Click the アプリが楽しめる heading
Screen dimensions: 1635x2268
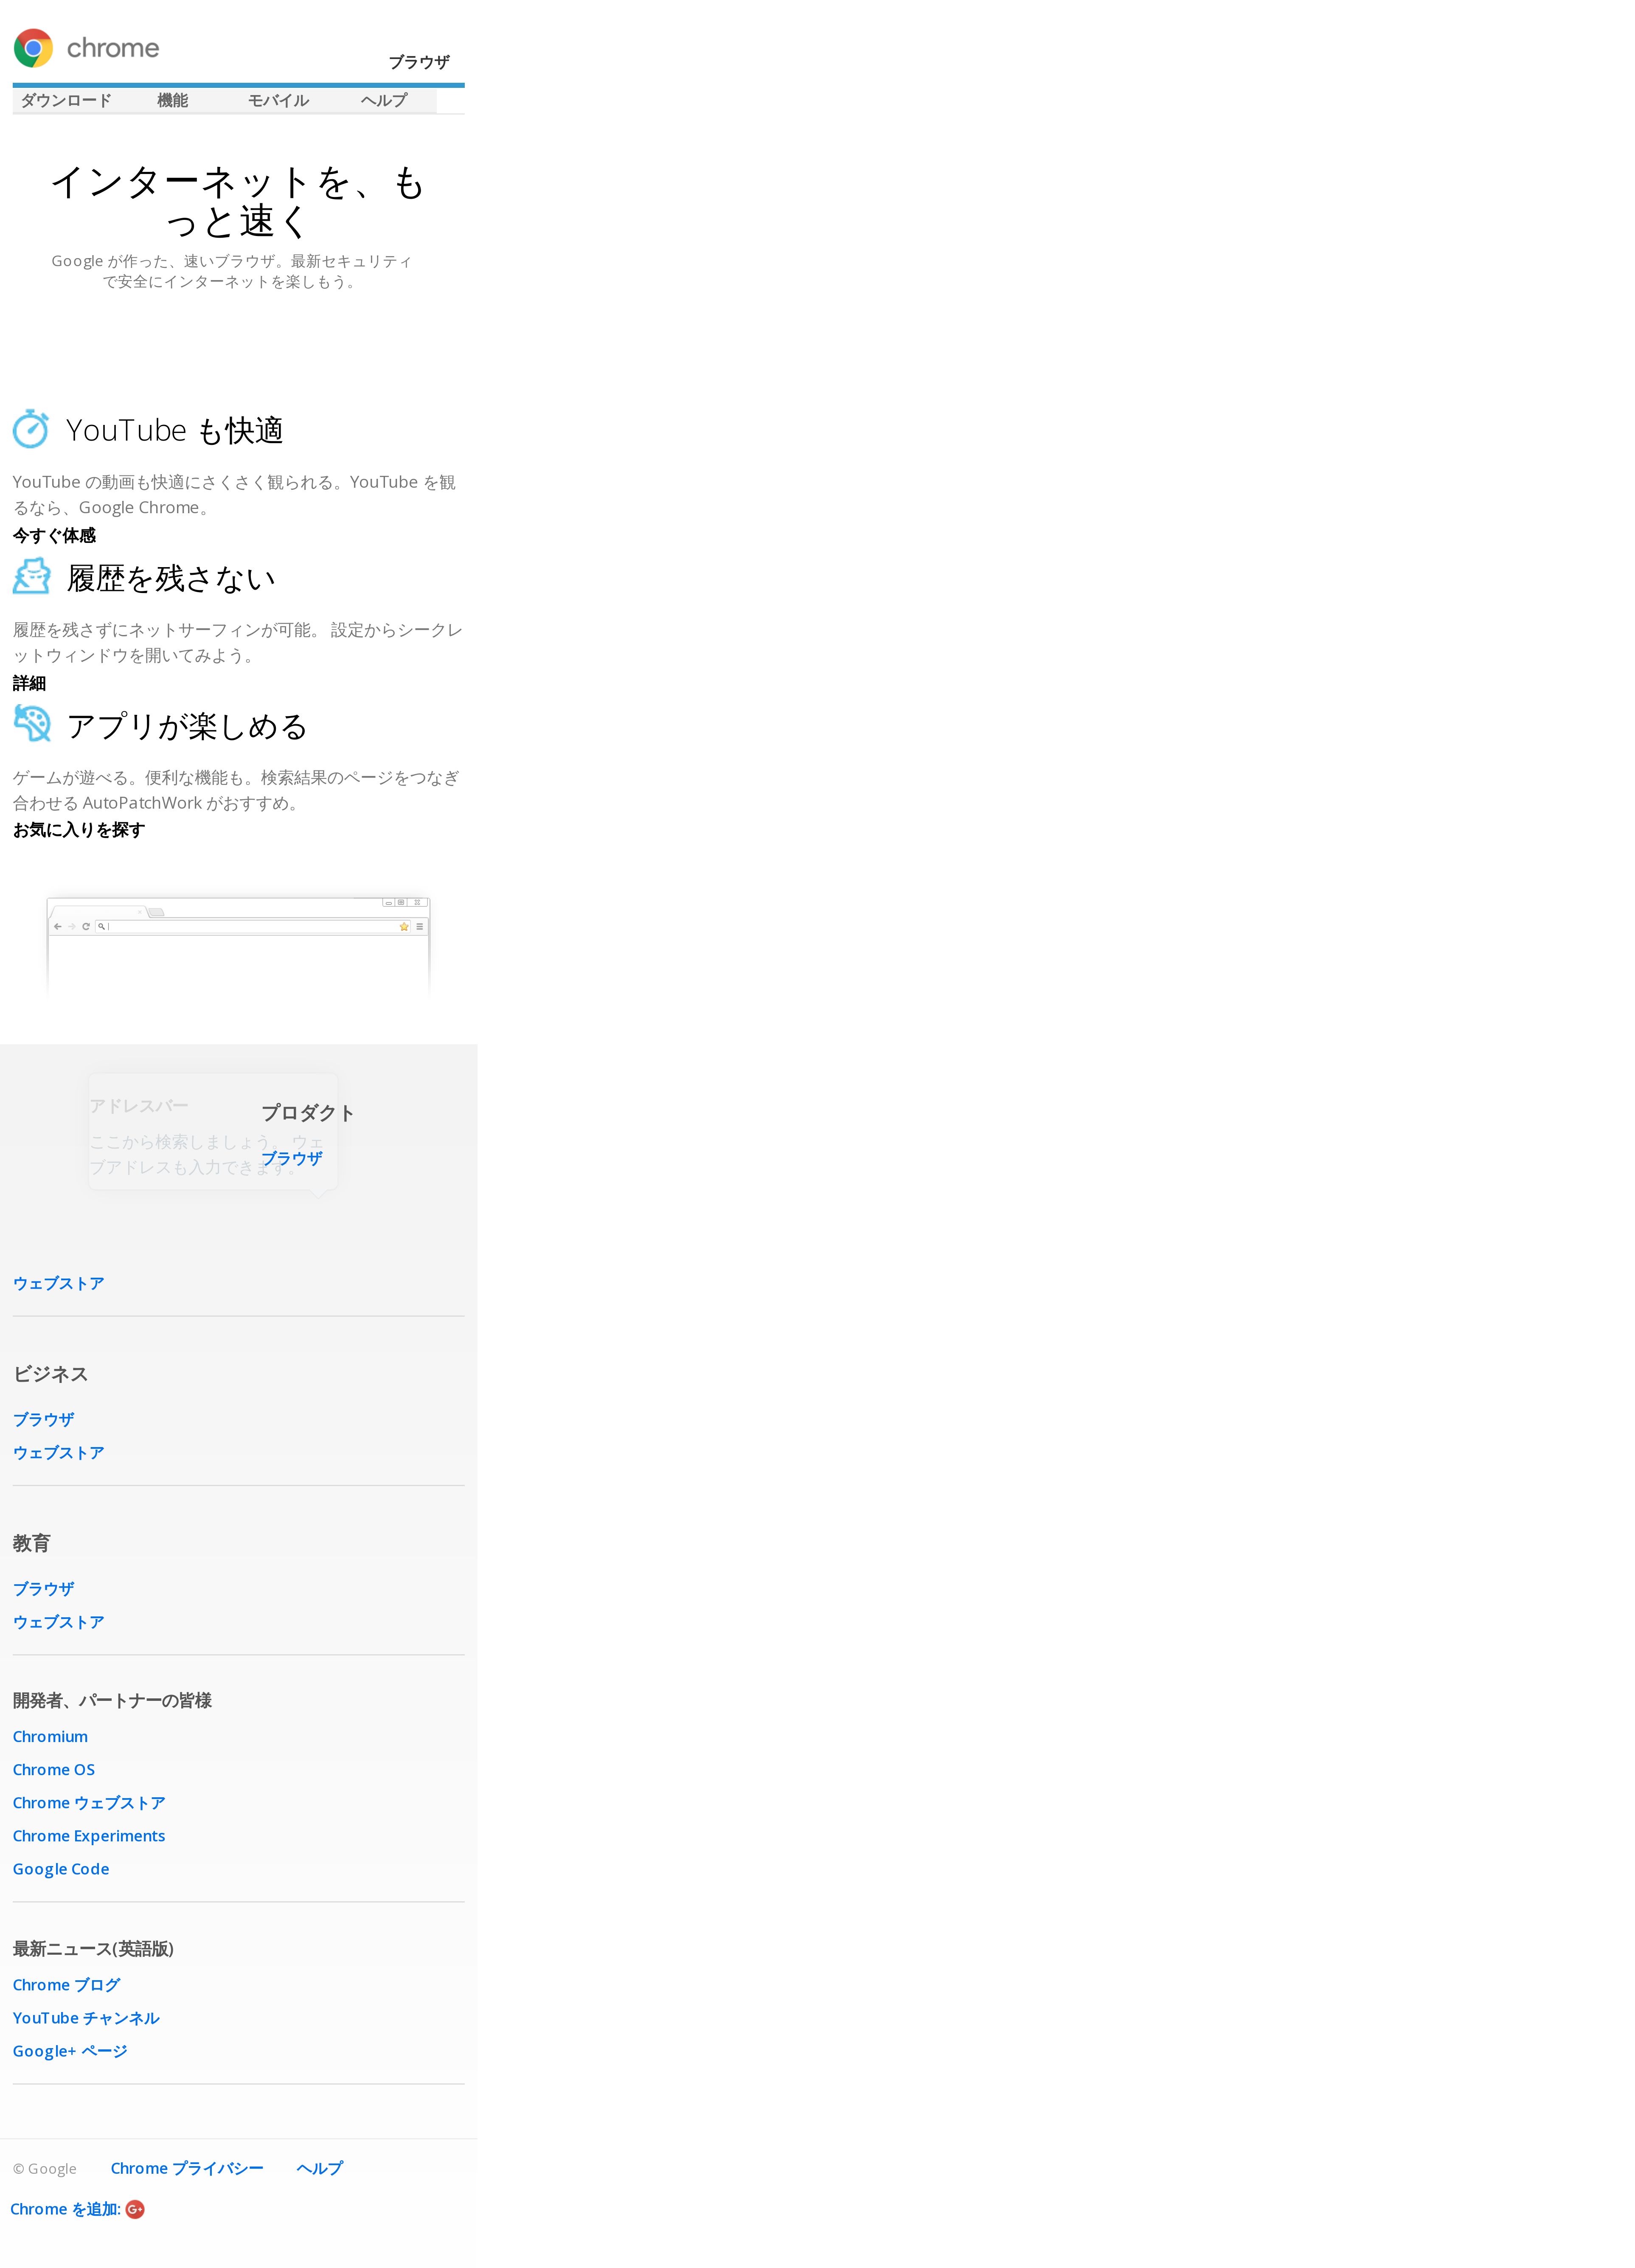coord(187,726)
